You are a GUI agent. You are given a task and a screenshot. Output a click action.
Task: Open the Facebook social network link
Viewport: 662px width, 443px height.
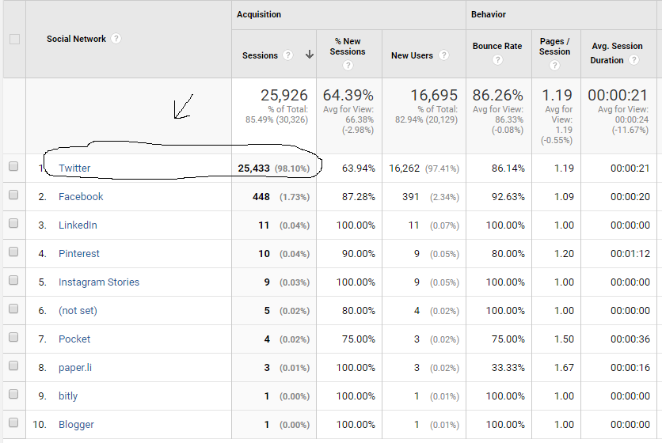point(81,197)
